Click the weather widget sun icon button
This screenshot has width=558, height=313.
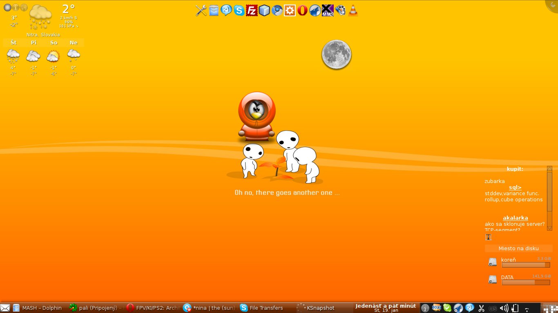click(7, 7)
